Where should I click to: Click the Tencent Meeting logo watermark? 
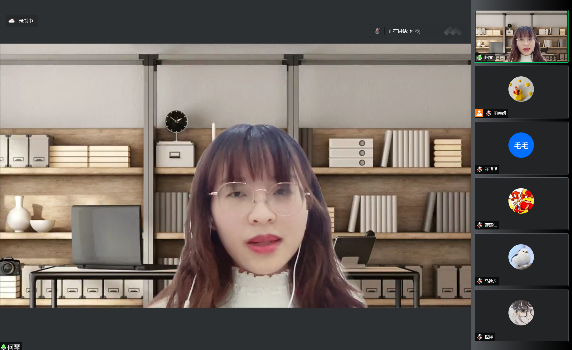click(453, 31)
